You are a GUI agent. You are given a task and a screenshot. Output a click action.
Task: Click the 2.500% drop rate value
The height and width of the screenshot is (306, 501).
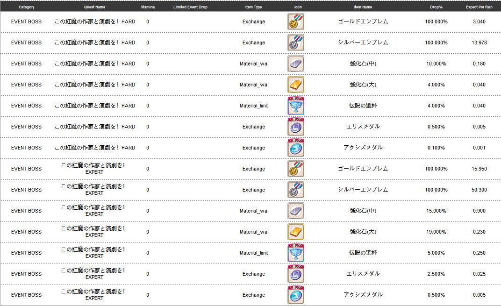(436, 274)
